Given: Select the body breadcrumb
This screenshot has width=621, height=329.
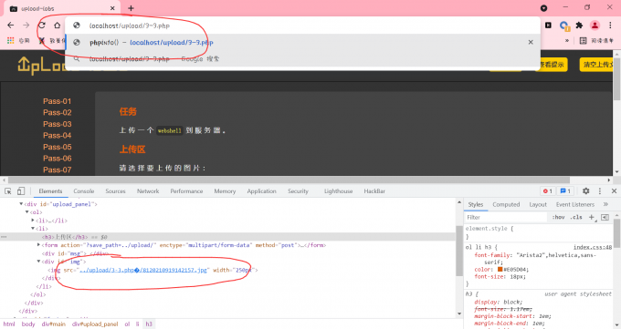Looking at the screenshot, I should pos(28,324).
